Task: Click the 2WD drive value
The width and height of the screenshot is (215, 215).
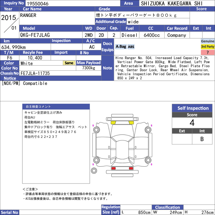Action: (89, 35)
